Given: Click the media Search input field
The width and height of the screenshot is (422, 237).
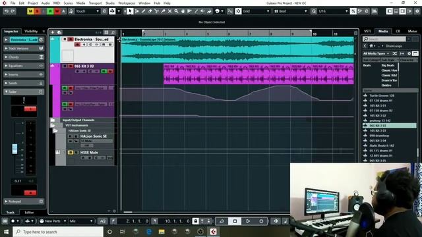Looking at the screenshot, I should (384, 39).
